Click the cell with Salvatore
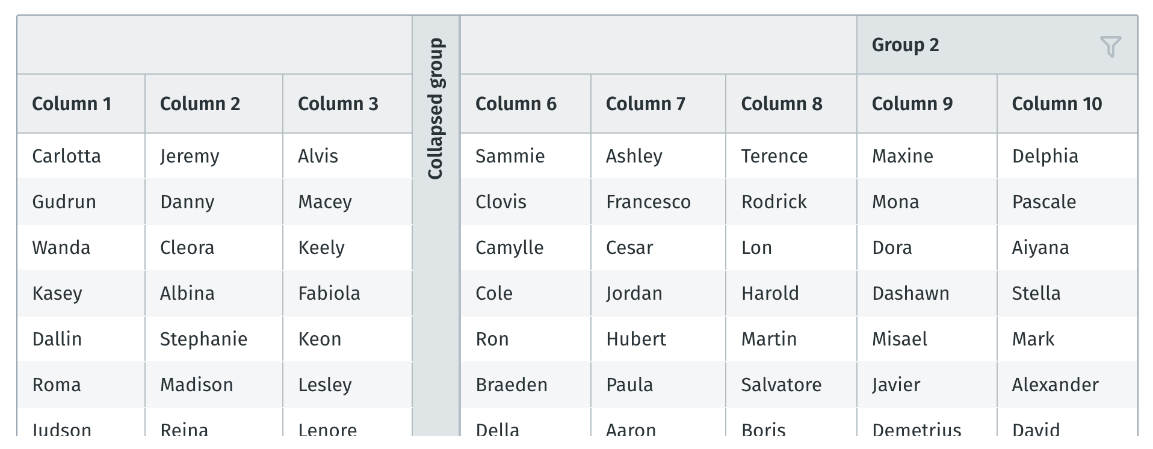This screenshot has height=449, width=1153. point(791,385)
